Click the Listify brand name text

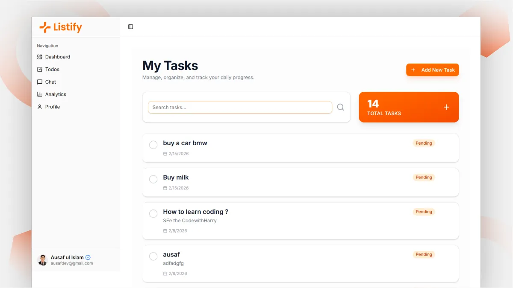[68, 27]
